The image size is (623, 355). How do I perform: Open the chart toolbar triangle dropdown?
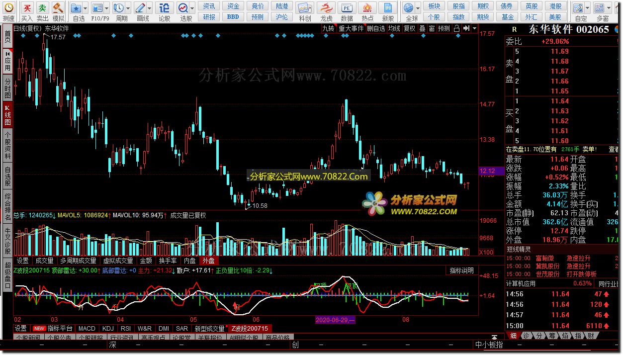tap(475, 29)
